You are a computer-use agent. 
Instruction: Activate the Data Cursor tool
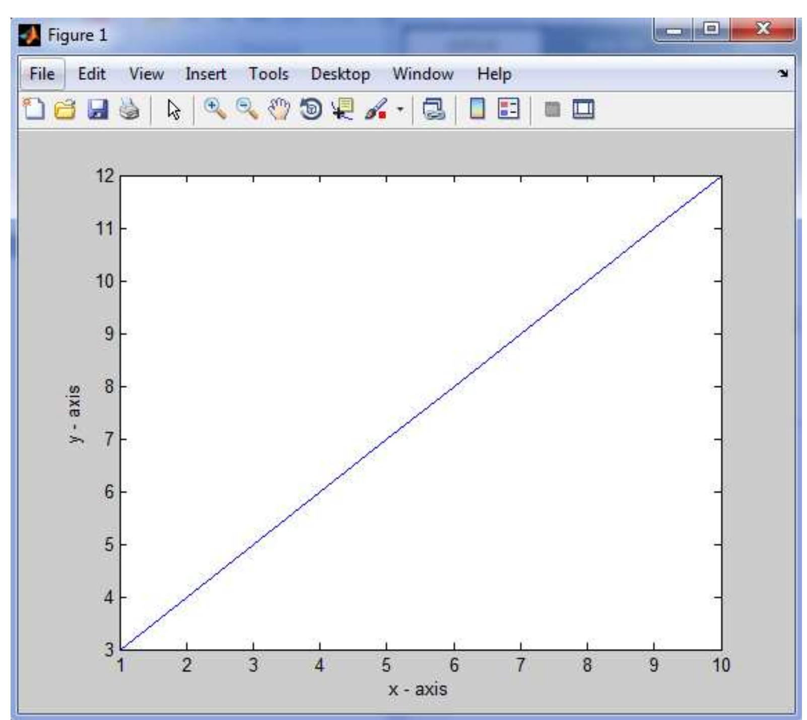[343, 109]
